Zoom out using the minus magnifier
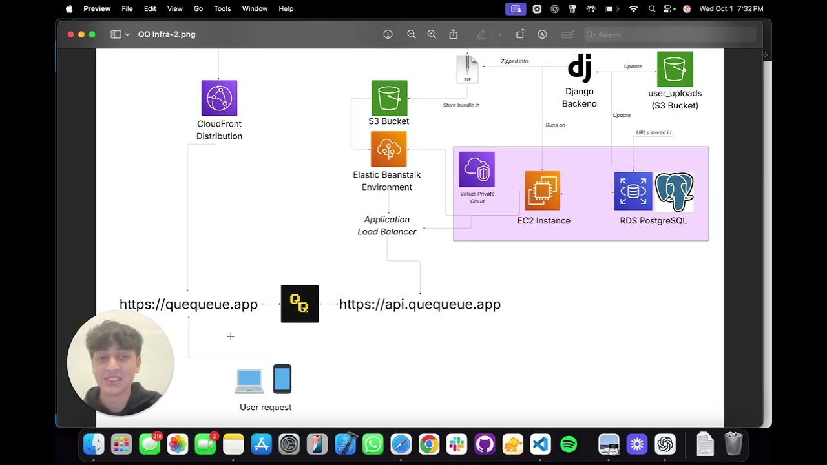The width and height of the screenshot is (827, 465). (411, 34)
